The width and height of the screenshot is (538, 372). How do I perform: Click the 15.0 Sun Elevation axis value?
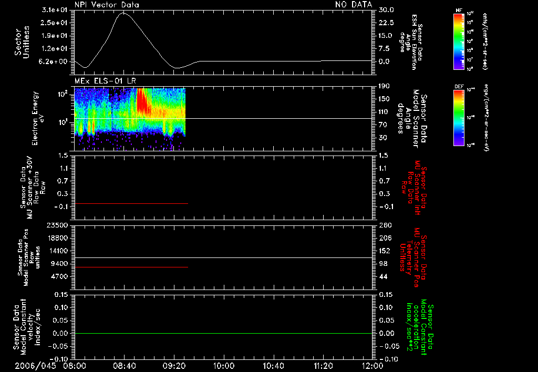(x=386, y=36)
